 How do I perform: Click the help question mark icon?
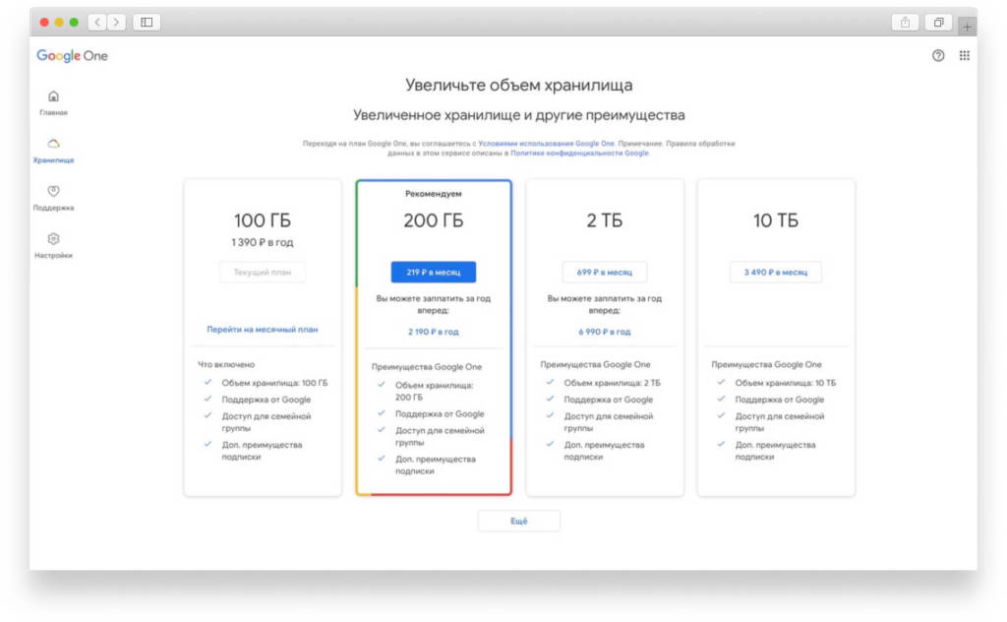937,56
